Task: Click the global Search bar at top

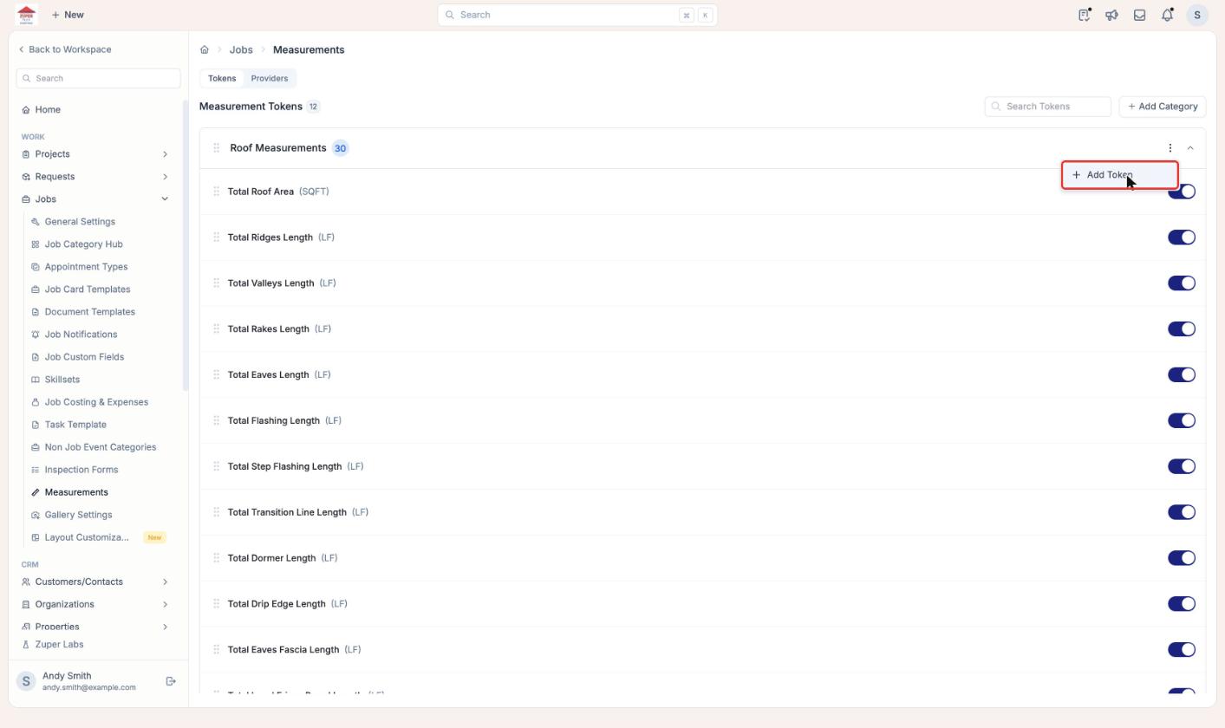Action: pyautogui.click(x=577, y=15)
